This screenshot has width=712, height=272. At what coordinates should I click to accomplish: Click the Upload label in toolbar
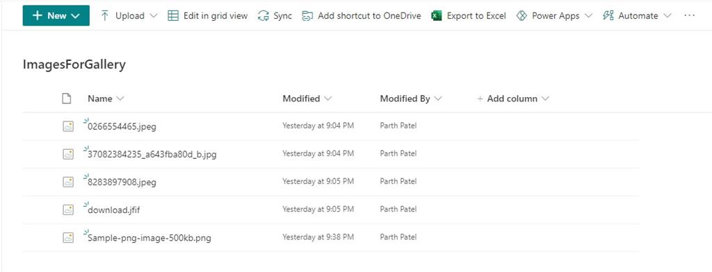[130, 16]
